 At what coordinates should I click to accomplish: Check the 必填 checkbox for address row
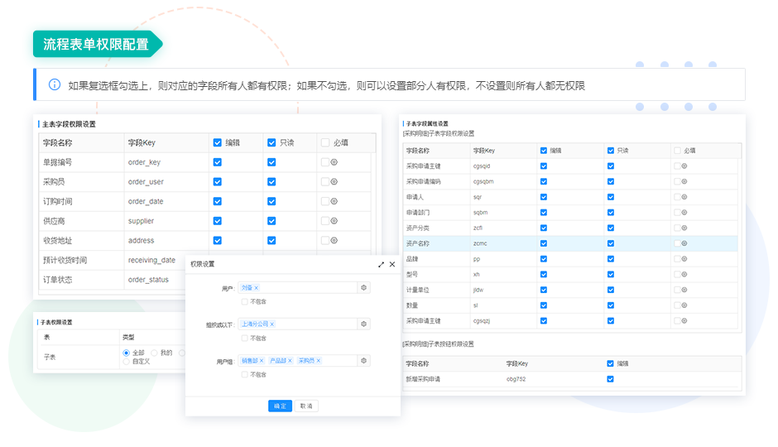click(325, 241)
